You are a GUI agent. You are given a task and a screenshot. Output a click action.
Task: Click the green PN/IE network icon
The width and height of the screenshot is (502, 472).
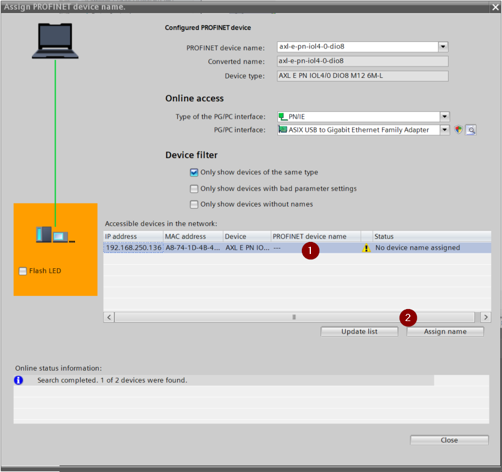click(x=283, y=117)
